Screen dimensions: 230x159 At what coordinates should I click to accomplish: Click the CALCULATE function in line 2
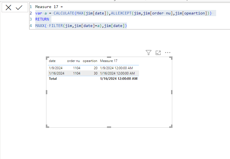tap(64, 13)
